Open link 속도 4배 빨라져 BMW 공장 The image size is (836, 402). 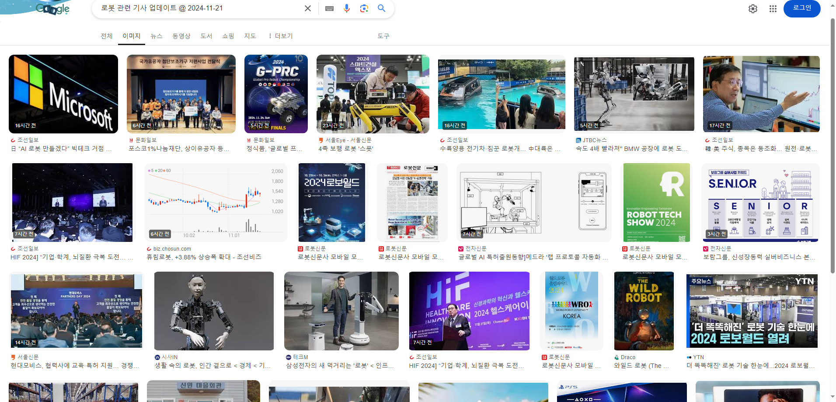[x=632, y=149]
